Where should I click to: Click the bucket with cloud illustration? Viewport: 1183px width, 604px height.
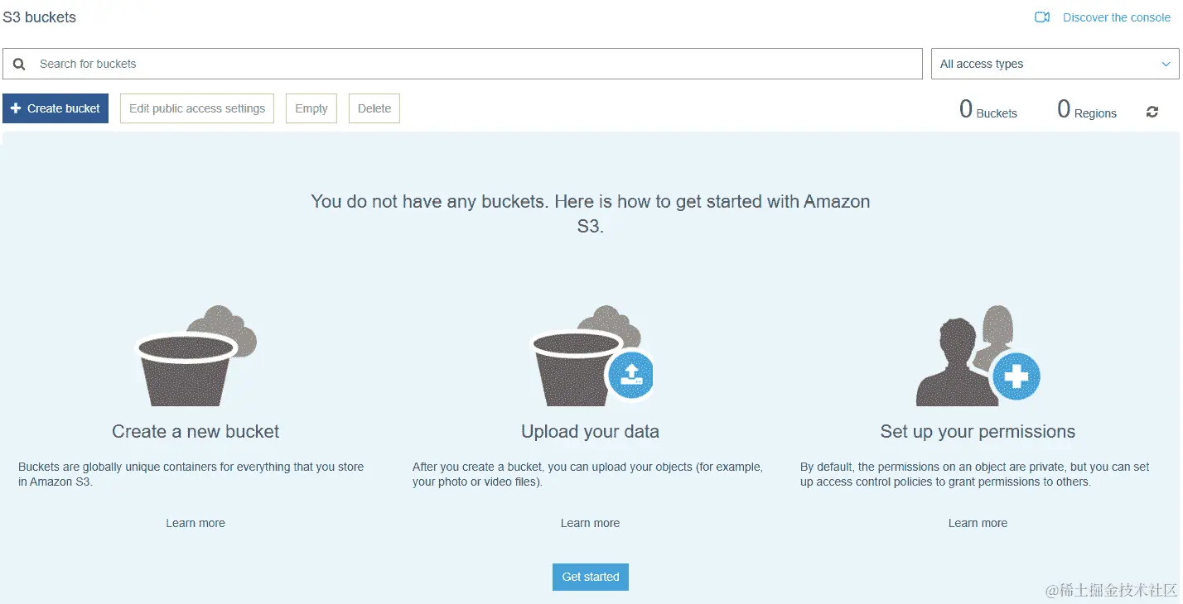[196, 356]
